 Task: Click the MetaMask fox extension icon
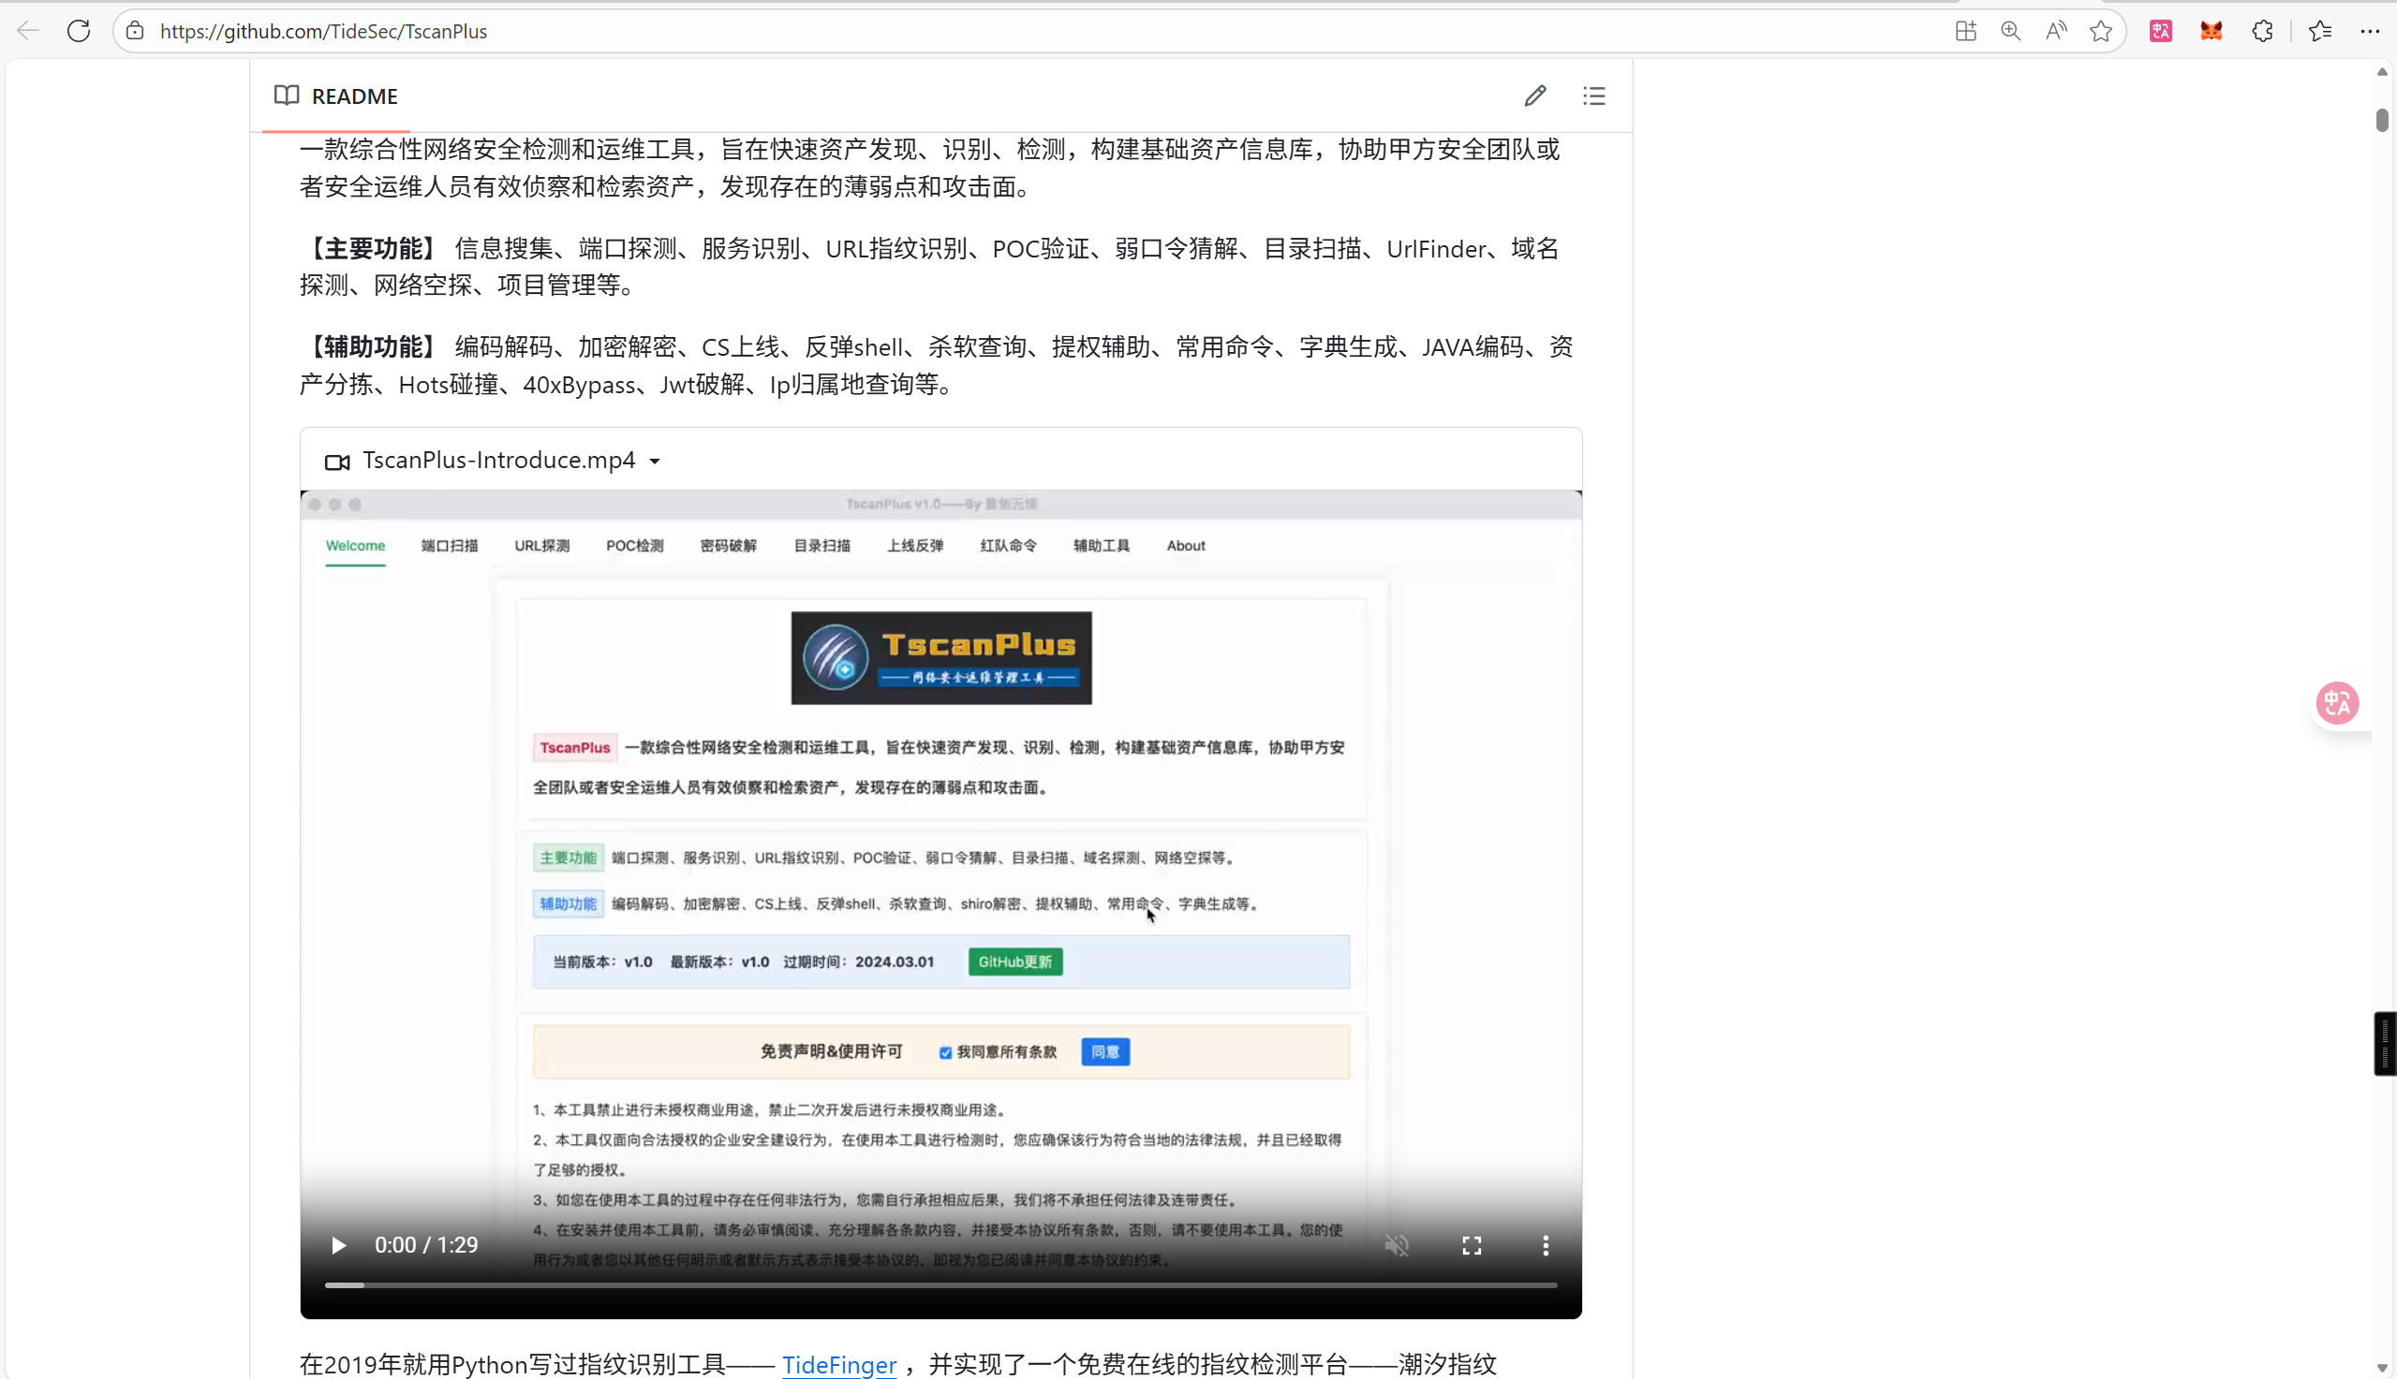(x=2212, y=31)
